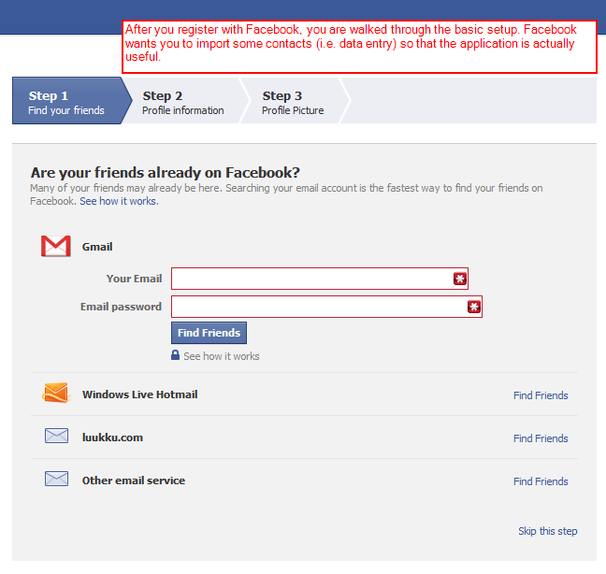Go to Step 2 Profile information

pyautogui.click(x=182, y=102)
